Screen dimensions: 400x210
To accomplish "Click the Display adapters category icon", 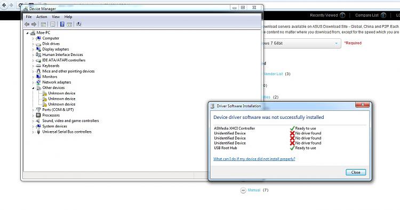I will coord(38,49).
